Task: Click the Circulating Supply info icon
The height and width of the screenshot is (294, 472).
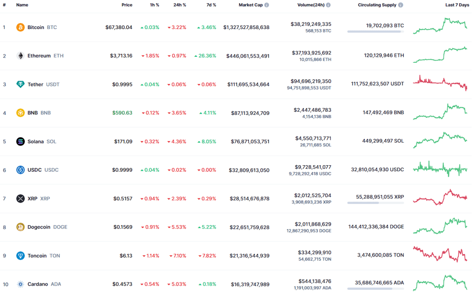Action: pos(401,5)
